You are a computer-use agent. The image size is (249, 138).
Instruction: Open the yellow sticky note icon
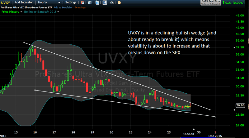click(x=119, y=2)
